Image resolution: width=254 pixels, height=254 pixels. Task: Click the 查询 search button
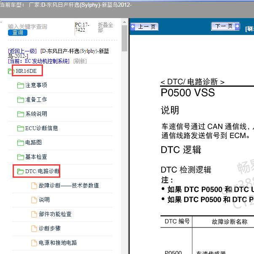(18, 32)
